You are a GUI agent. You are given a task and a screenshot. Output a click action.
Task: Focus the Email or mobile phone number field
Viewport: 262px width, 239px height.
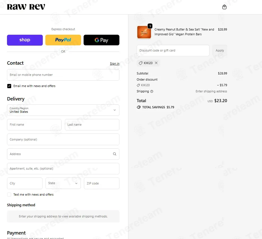63,75
